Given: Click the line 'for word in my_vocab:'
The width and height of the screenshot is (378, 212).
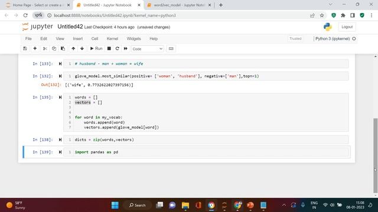Looking at the screenshot, I should [99, 117].
